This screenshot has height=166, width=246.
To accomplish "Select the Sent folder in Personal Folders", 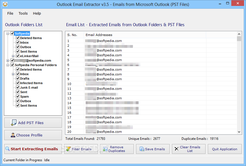I will point(24,92).
